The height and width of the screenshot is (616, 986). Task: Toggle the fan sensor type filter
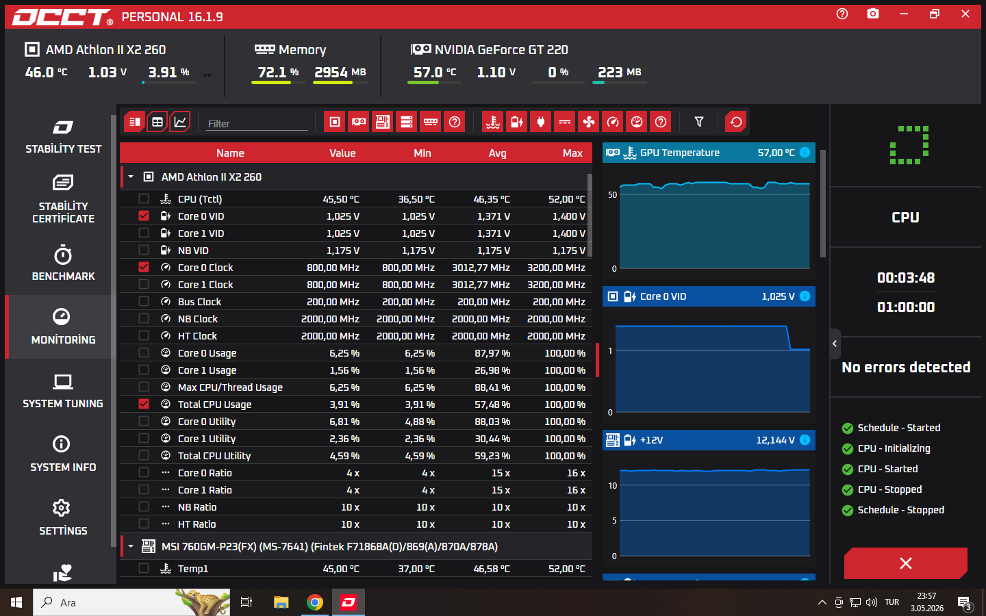[589, 122]
